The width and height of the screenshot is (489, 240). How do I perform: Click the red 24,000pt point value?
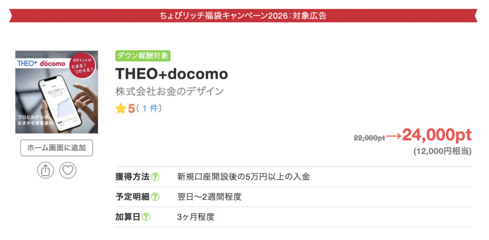tap(436, 136)
